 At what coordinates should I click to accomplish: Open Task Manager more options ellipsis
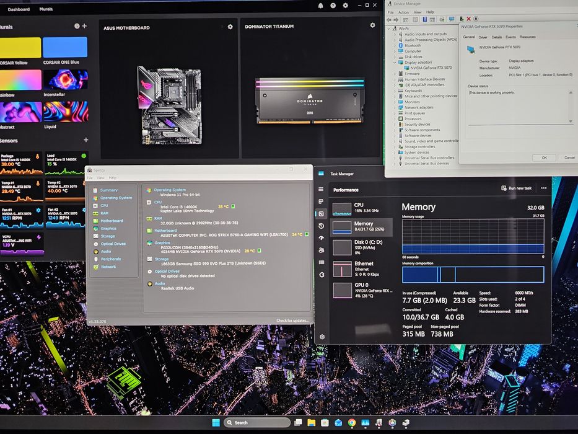tap(544, 188)
